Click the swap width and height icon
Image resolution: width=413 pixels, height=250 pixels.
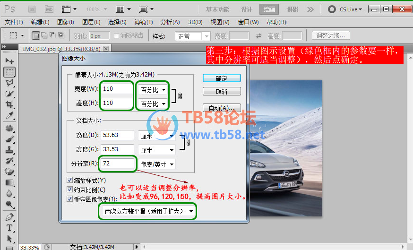258,35
